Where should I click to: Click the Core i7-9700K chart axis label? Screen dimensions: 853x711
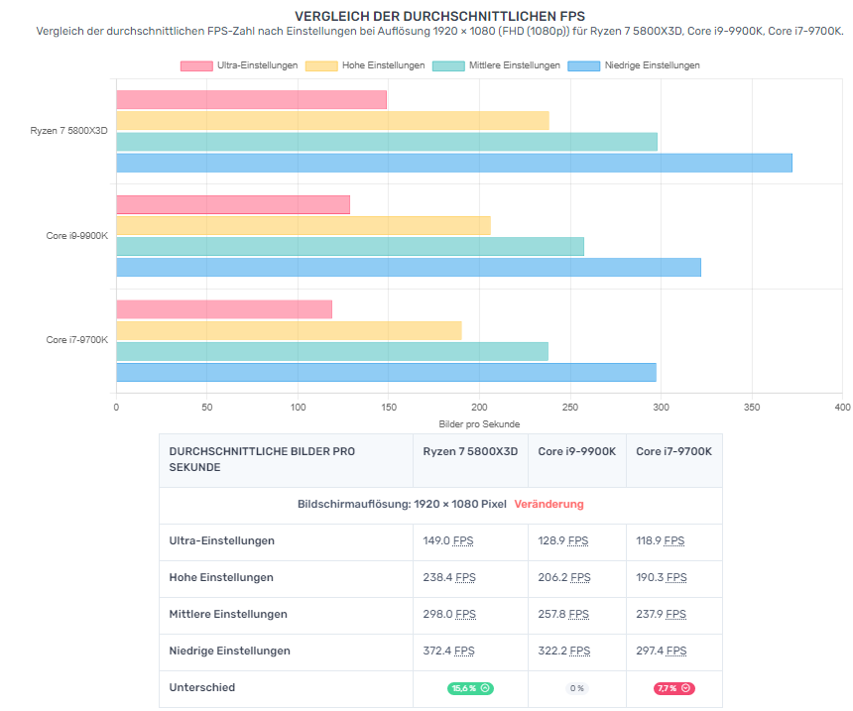pyautogui.click(x=77, y=340)
